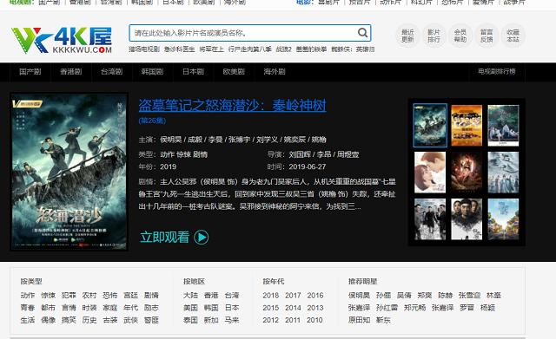Viewport: 556px width, 339px height.
Task: Select the kissing couple poster thumbnail
Action: click(x=430, y=173)
